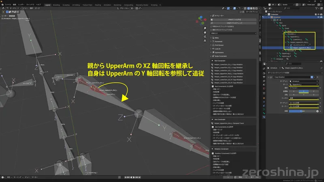324x182 pixels.
Task: Click the outliner filter funnel icon
Action: point(316,8)
